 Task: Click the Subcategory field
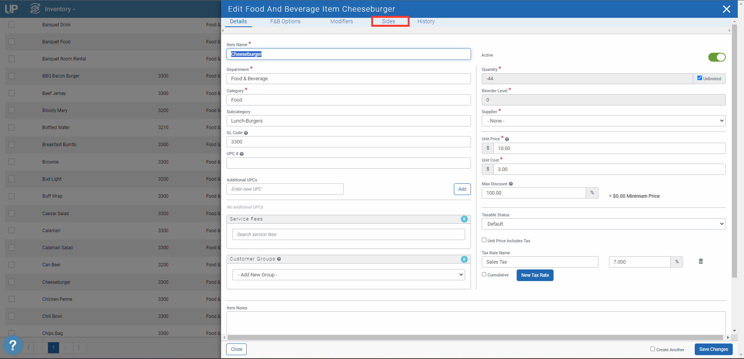(349, 121)
